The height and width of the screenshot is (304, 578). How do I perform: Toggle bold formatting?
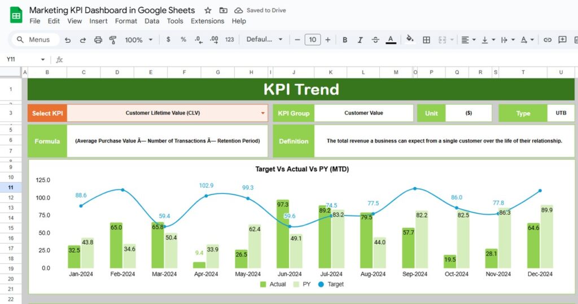tap(345, 40)
